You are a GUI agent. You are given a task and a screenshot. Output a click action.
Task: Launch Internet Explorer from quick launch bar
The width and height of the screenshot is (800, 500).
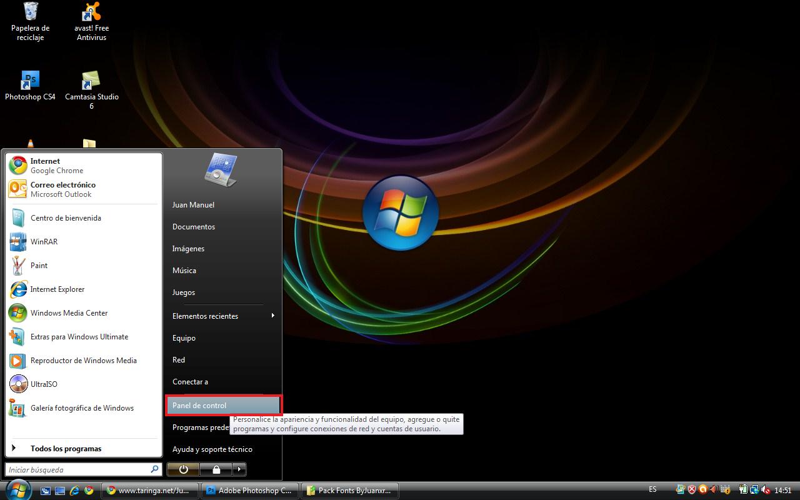click(75, 491)
